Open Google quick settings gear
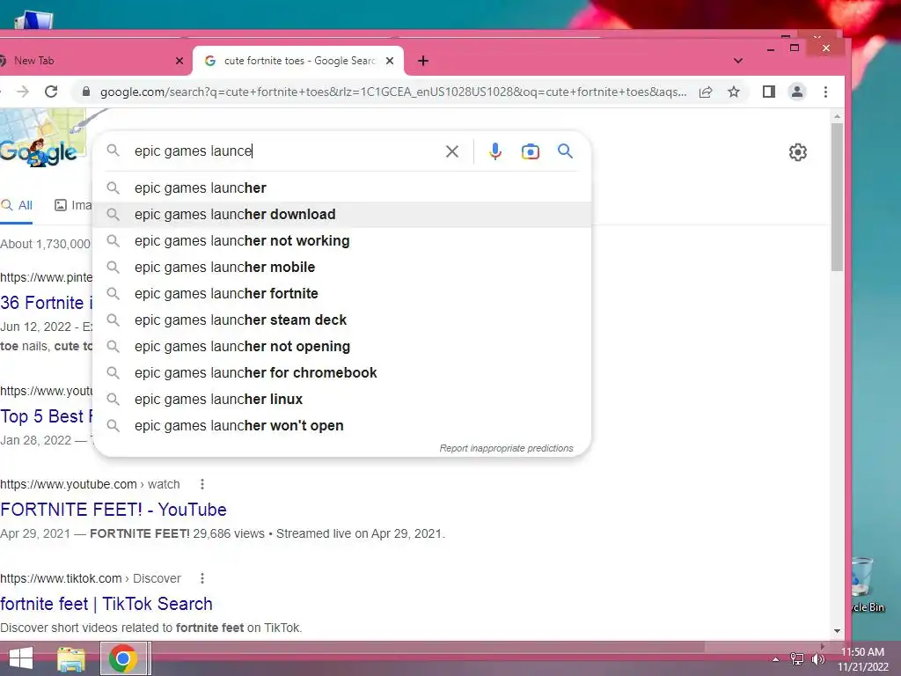Screen dimensions: 901x676 click(x=797, y=152)
